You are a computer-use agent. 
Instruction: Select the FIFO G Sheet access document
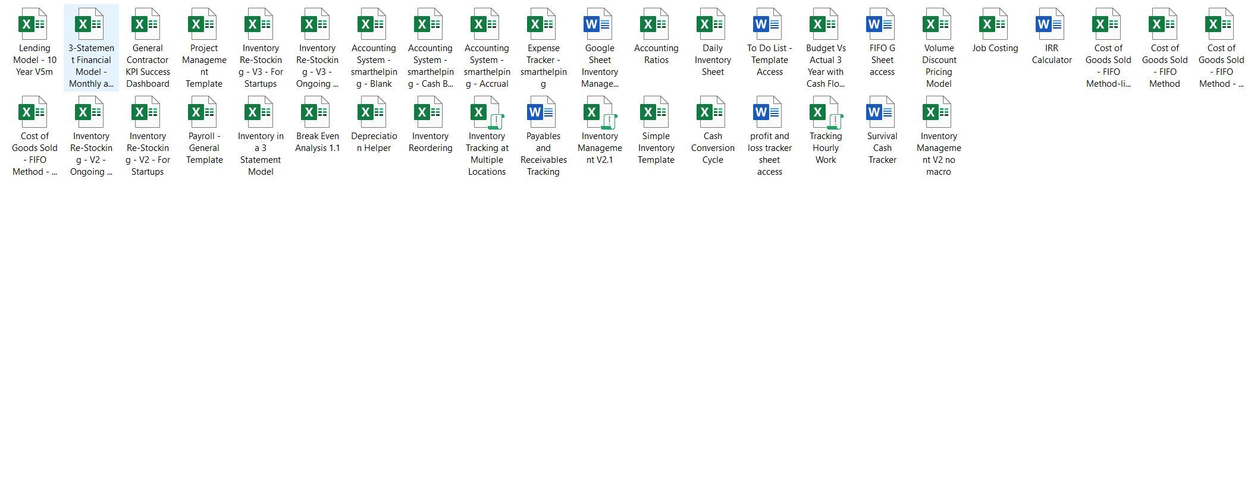[x=882, y=24]
